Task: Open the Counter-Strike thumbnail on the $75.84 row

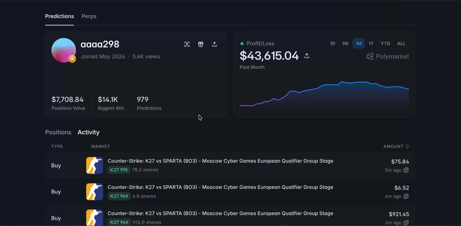Action: click(x=95, y=165)
